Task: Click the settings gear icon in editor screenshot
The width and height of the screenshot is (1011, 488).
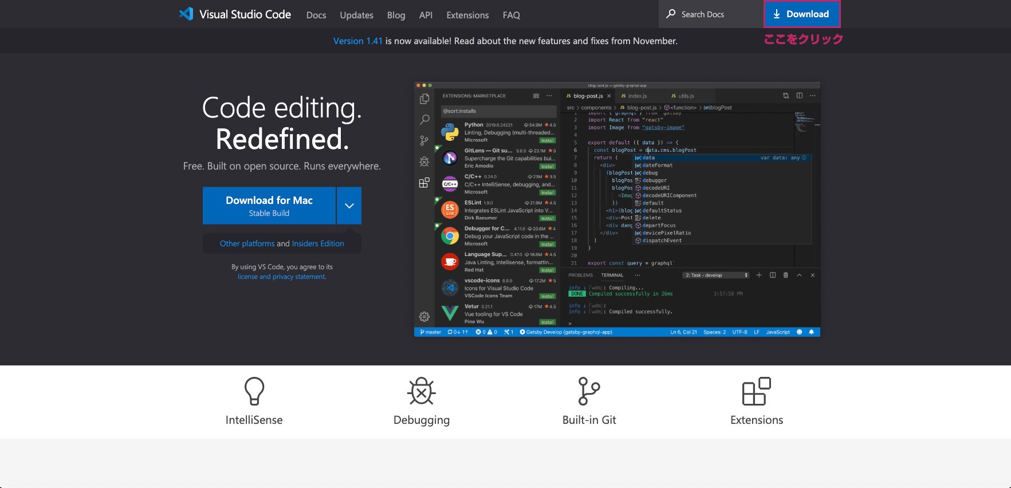Action: (424, 317)
